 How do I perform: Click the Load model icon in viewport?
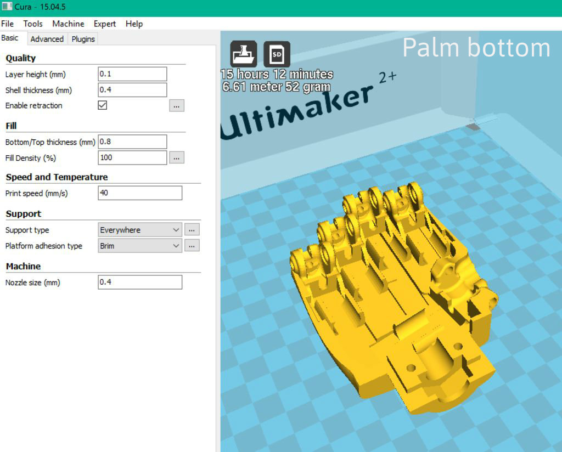pos(243,54)
